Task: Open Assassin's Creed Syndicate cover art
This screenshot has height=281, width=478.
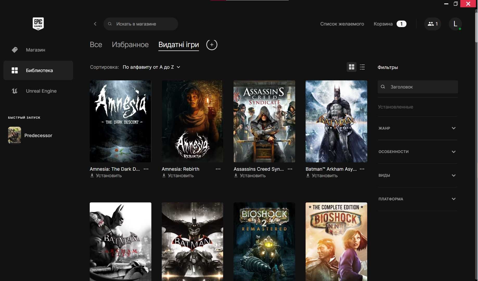Action: [264, 121]
